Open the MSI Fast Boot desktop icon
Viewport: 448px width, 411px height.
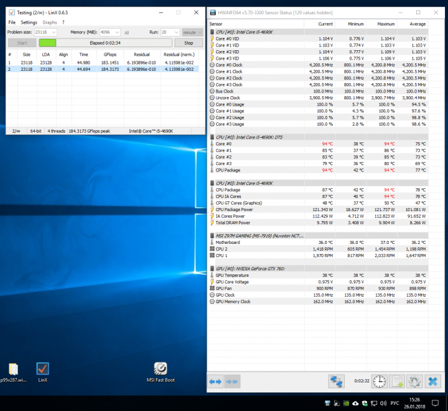[x=161, y=373]
